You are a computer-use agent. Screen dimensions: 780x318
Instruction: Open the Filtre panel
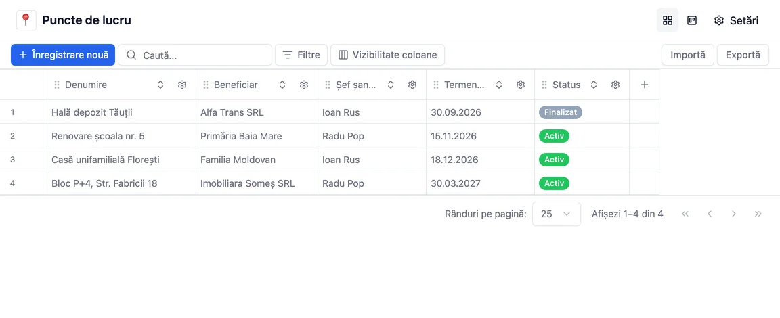301,55
